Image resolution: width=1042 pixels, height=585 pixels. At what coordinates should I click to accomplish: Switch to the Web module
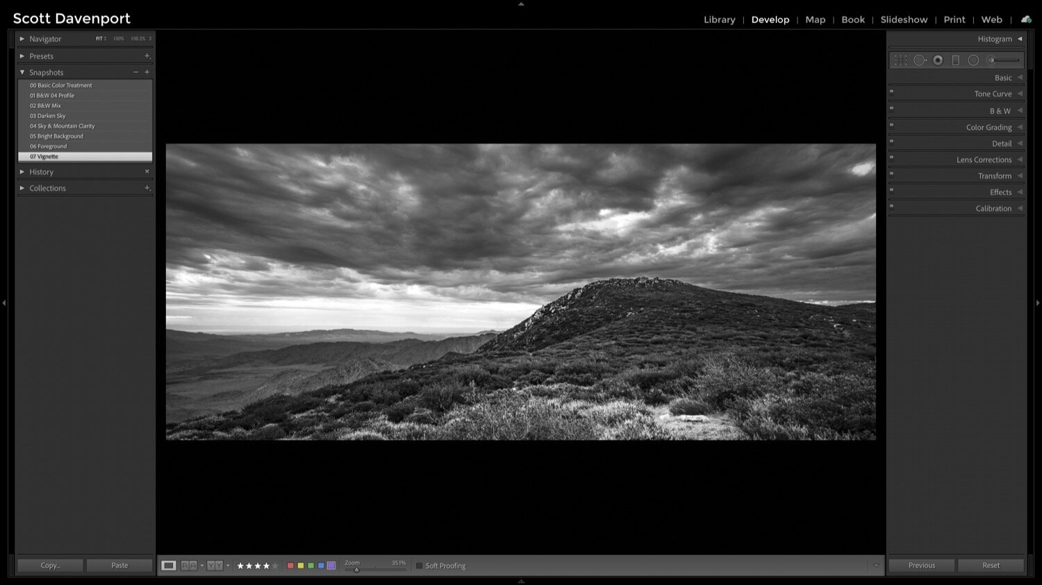pos(991,19)
